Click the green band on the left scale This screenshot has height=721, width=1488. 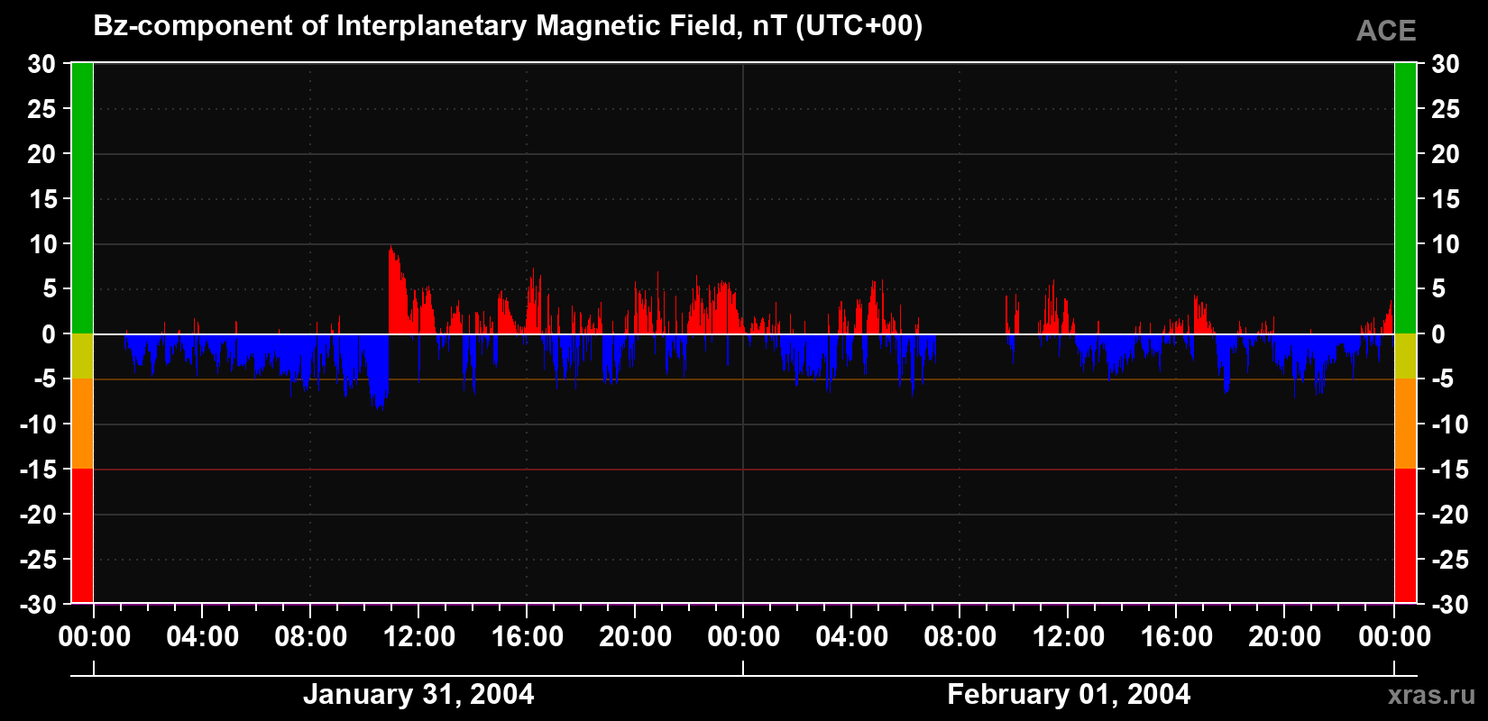coord(82,198)
